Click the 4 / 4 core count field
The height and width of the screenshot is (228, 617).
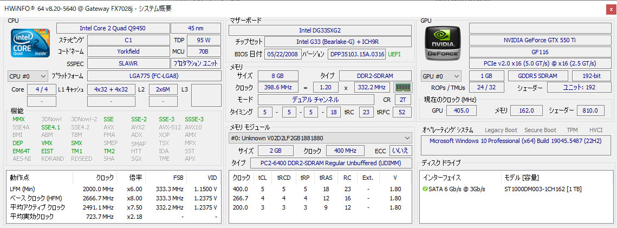pyautogui.click(x=41, y=89)
